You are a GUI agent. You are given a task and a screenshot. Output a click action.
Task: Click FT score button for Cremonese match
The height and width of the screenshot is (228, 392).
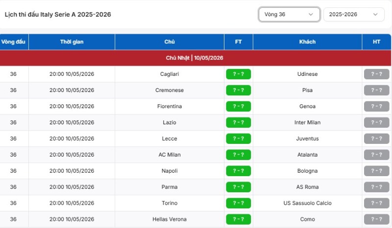(x=239, y=90)
